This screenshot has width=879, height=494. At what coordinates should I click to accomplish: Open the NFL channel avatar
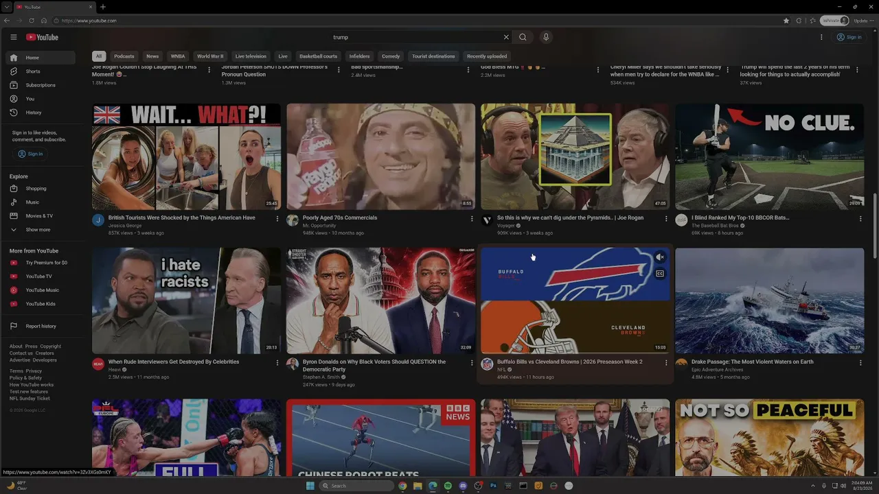tap(487, 364)
